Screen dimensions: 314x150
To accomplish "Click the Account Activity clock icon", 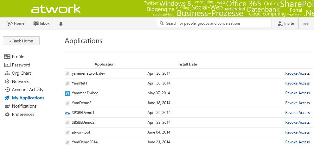I will (7, 90).
